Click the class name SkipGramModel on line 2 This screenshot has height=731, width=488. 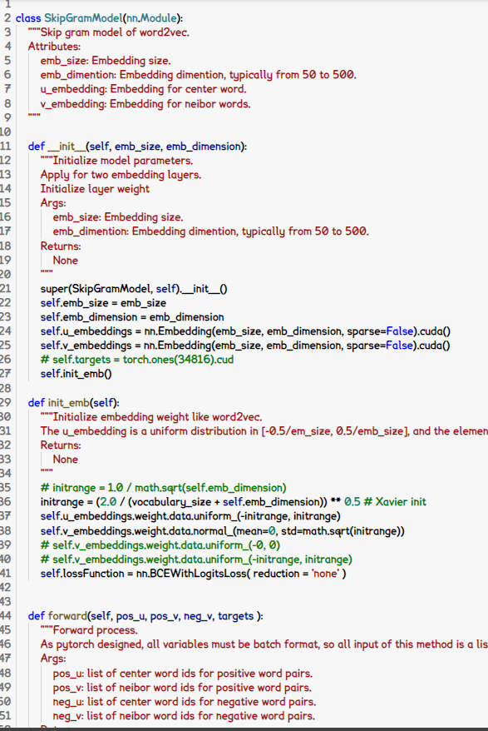(x=83, y=18)
